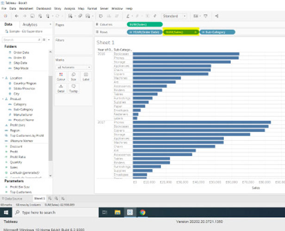
Task: Collapse the Location folder in the Data pane
Action: click(3, 78)
